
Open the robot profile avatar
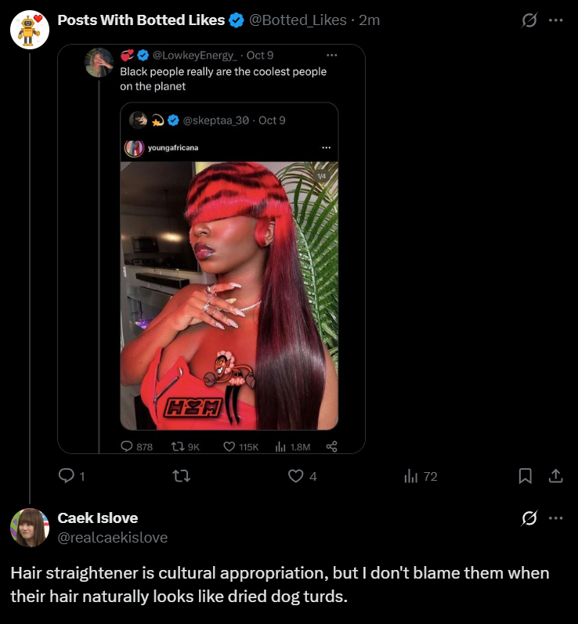[30, 30]
